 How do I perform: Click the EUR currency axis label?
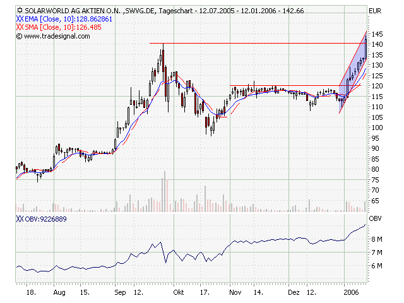pos(375,11)
